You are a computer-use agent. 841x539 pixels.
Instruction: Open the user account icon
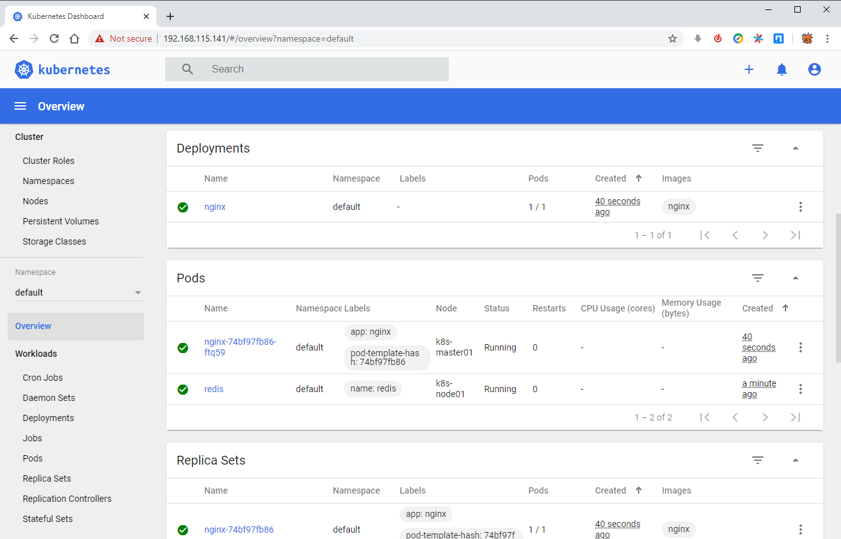815,69
